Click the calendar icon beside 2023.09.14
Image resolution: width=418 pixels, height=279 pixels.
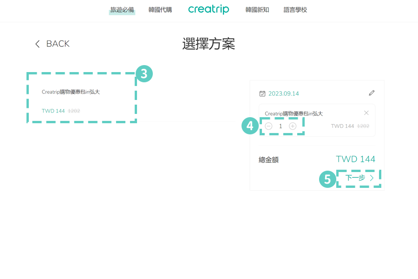[x=263, y=93]
